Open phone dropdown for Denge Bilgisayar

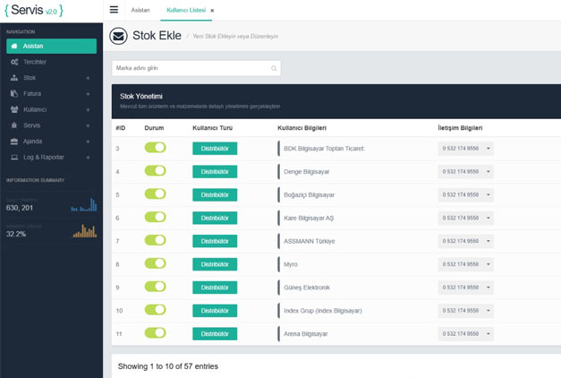[x=489, y=172]
